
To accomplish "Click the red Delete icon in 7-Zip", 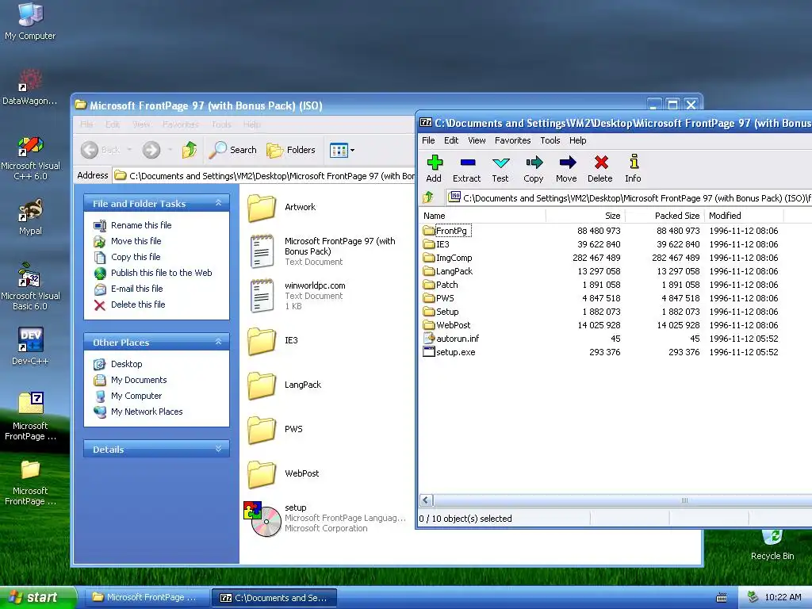I will 600,169.
